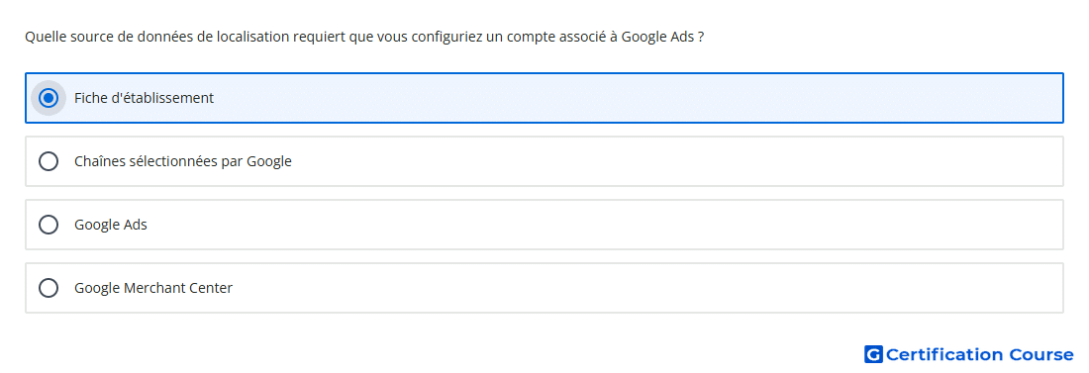The height and width of the screenshot is (373, 1089).
Task: Click the Chaînes sélectionnées par Google label
Action: (183, 161)
